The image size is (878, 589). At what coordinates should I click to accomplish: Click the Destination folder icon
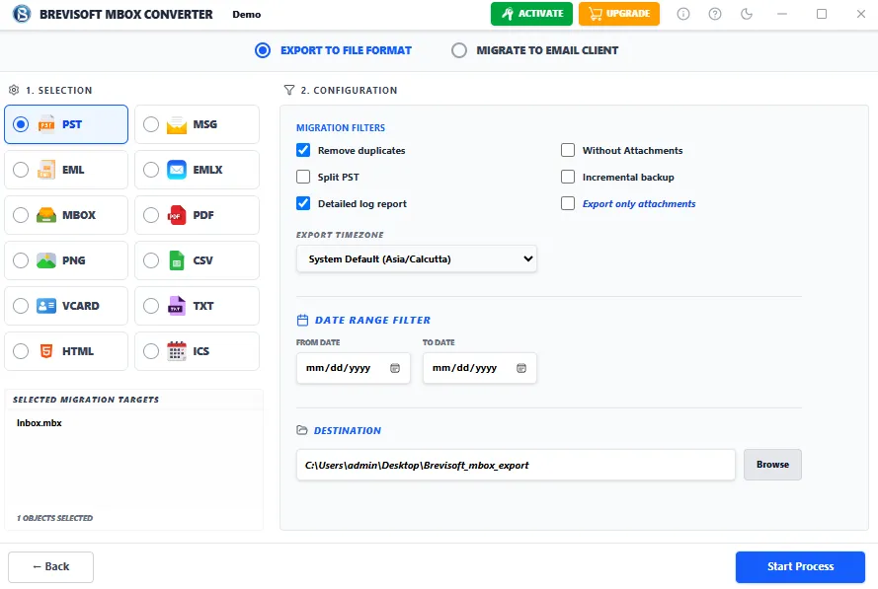[302, 430]
